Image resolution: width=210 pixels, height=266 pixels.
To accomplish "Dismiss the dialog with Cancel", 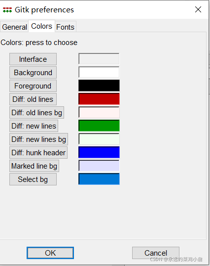I will [156, 253].
